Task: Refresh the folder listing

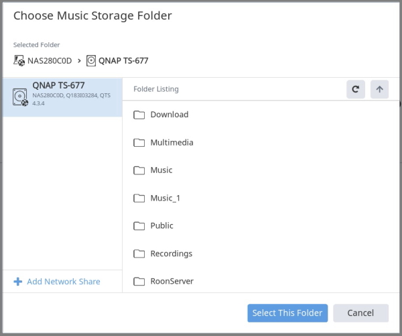Action: [356, 89]
